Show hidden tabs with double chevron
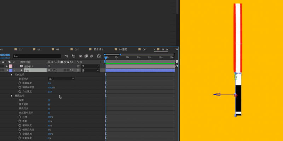 (177, 49)
